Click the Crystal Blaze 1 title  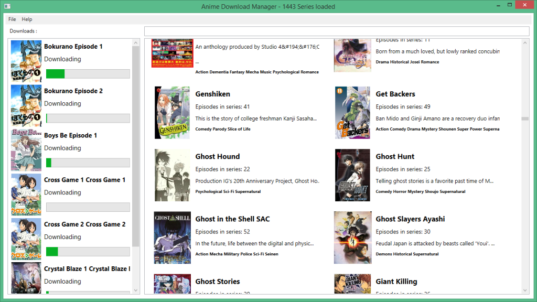click(x=87, y=269)
